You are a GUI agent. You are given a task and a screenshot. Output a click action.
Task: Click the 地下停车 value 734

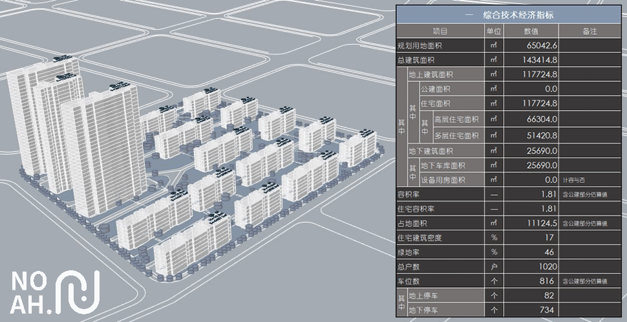coord(547,310)
